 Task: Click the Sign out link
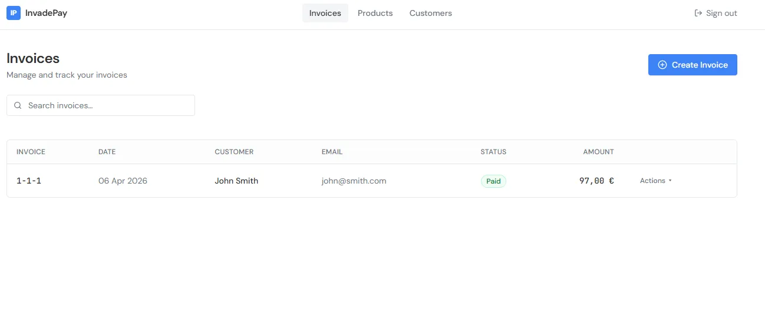tap(721, 13)
